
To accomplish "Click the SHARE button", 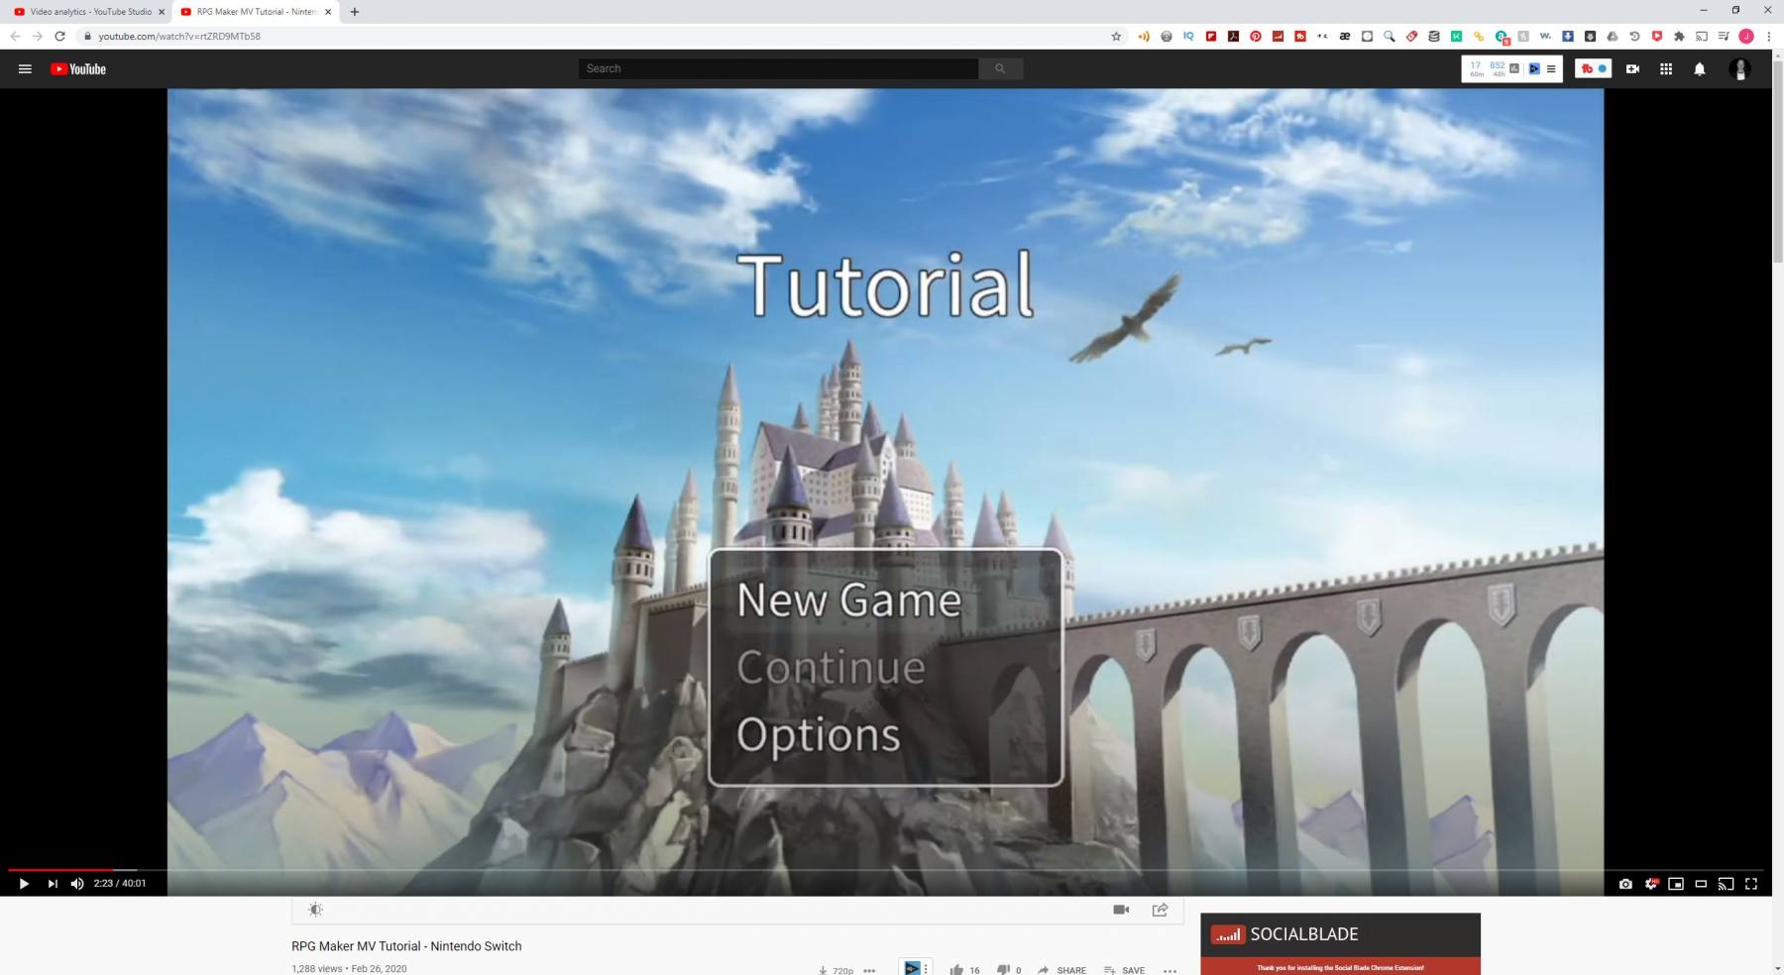I will [1062, 970].
